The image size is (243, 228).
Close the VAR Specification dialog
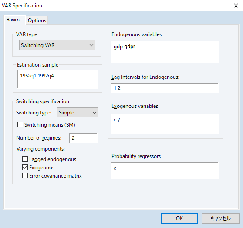tap(236, 6)
